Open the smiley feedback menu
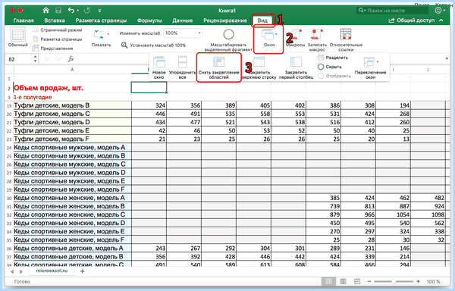This screenshot has width=455, height=291. [x=440, y=11]
